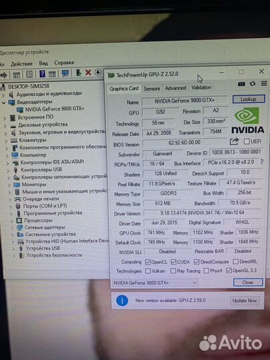Toggle the Vulkan checkbox

click(148, 271)
